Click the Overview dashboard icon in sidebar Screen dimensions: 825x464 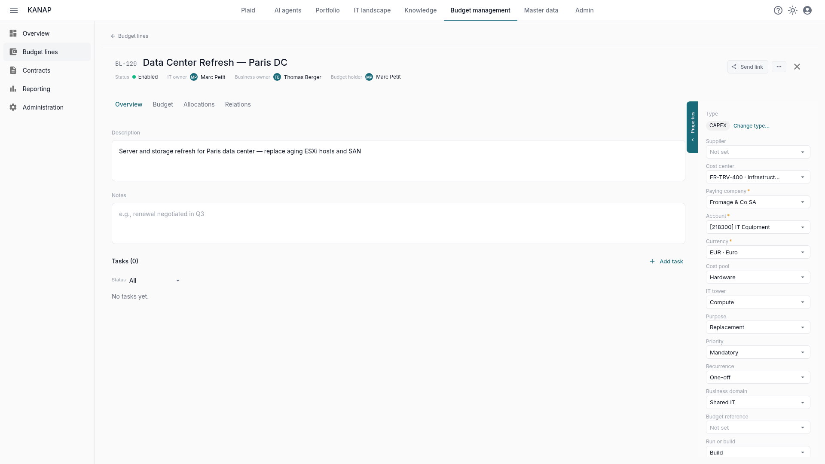coord(13,34)
